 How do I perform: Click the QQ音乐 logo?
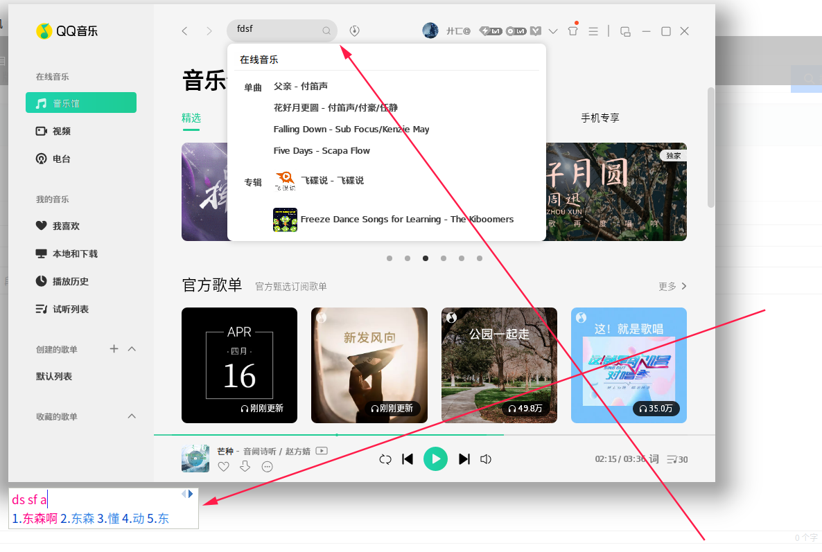67,31
